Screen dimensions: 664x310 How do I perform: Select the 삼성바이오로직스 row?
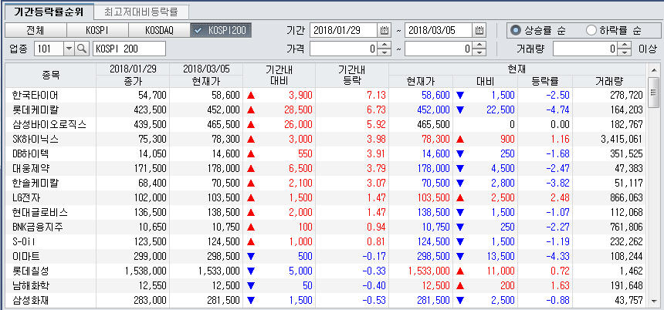pos(326,124)
